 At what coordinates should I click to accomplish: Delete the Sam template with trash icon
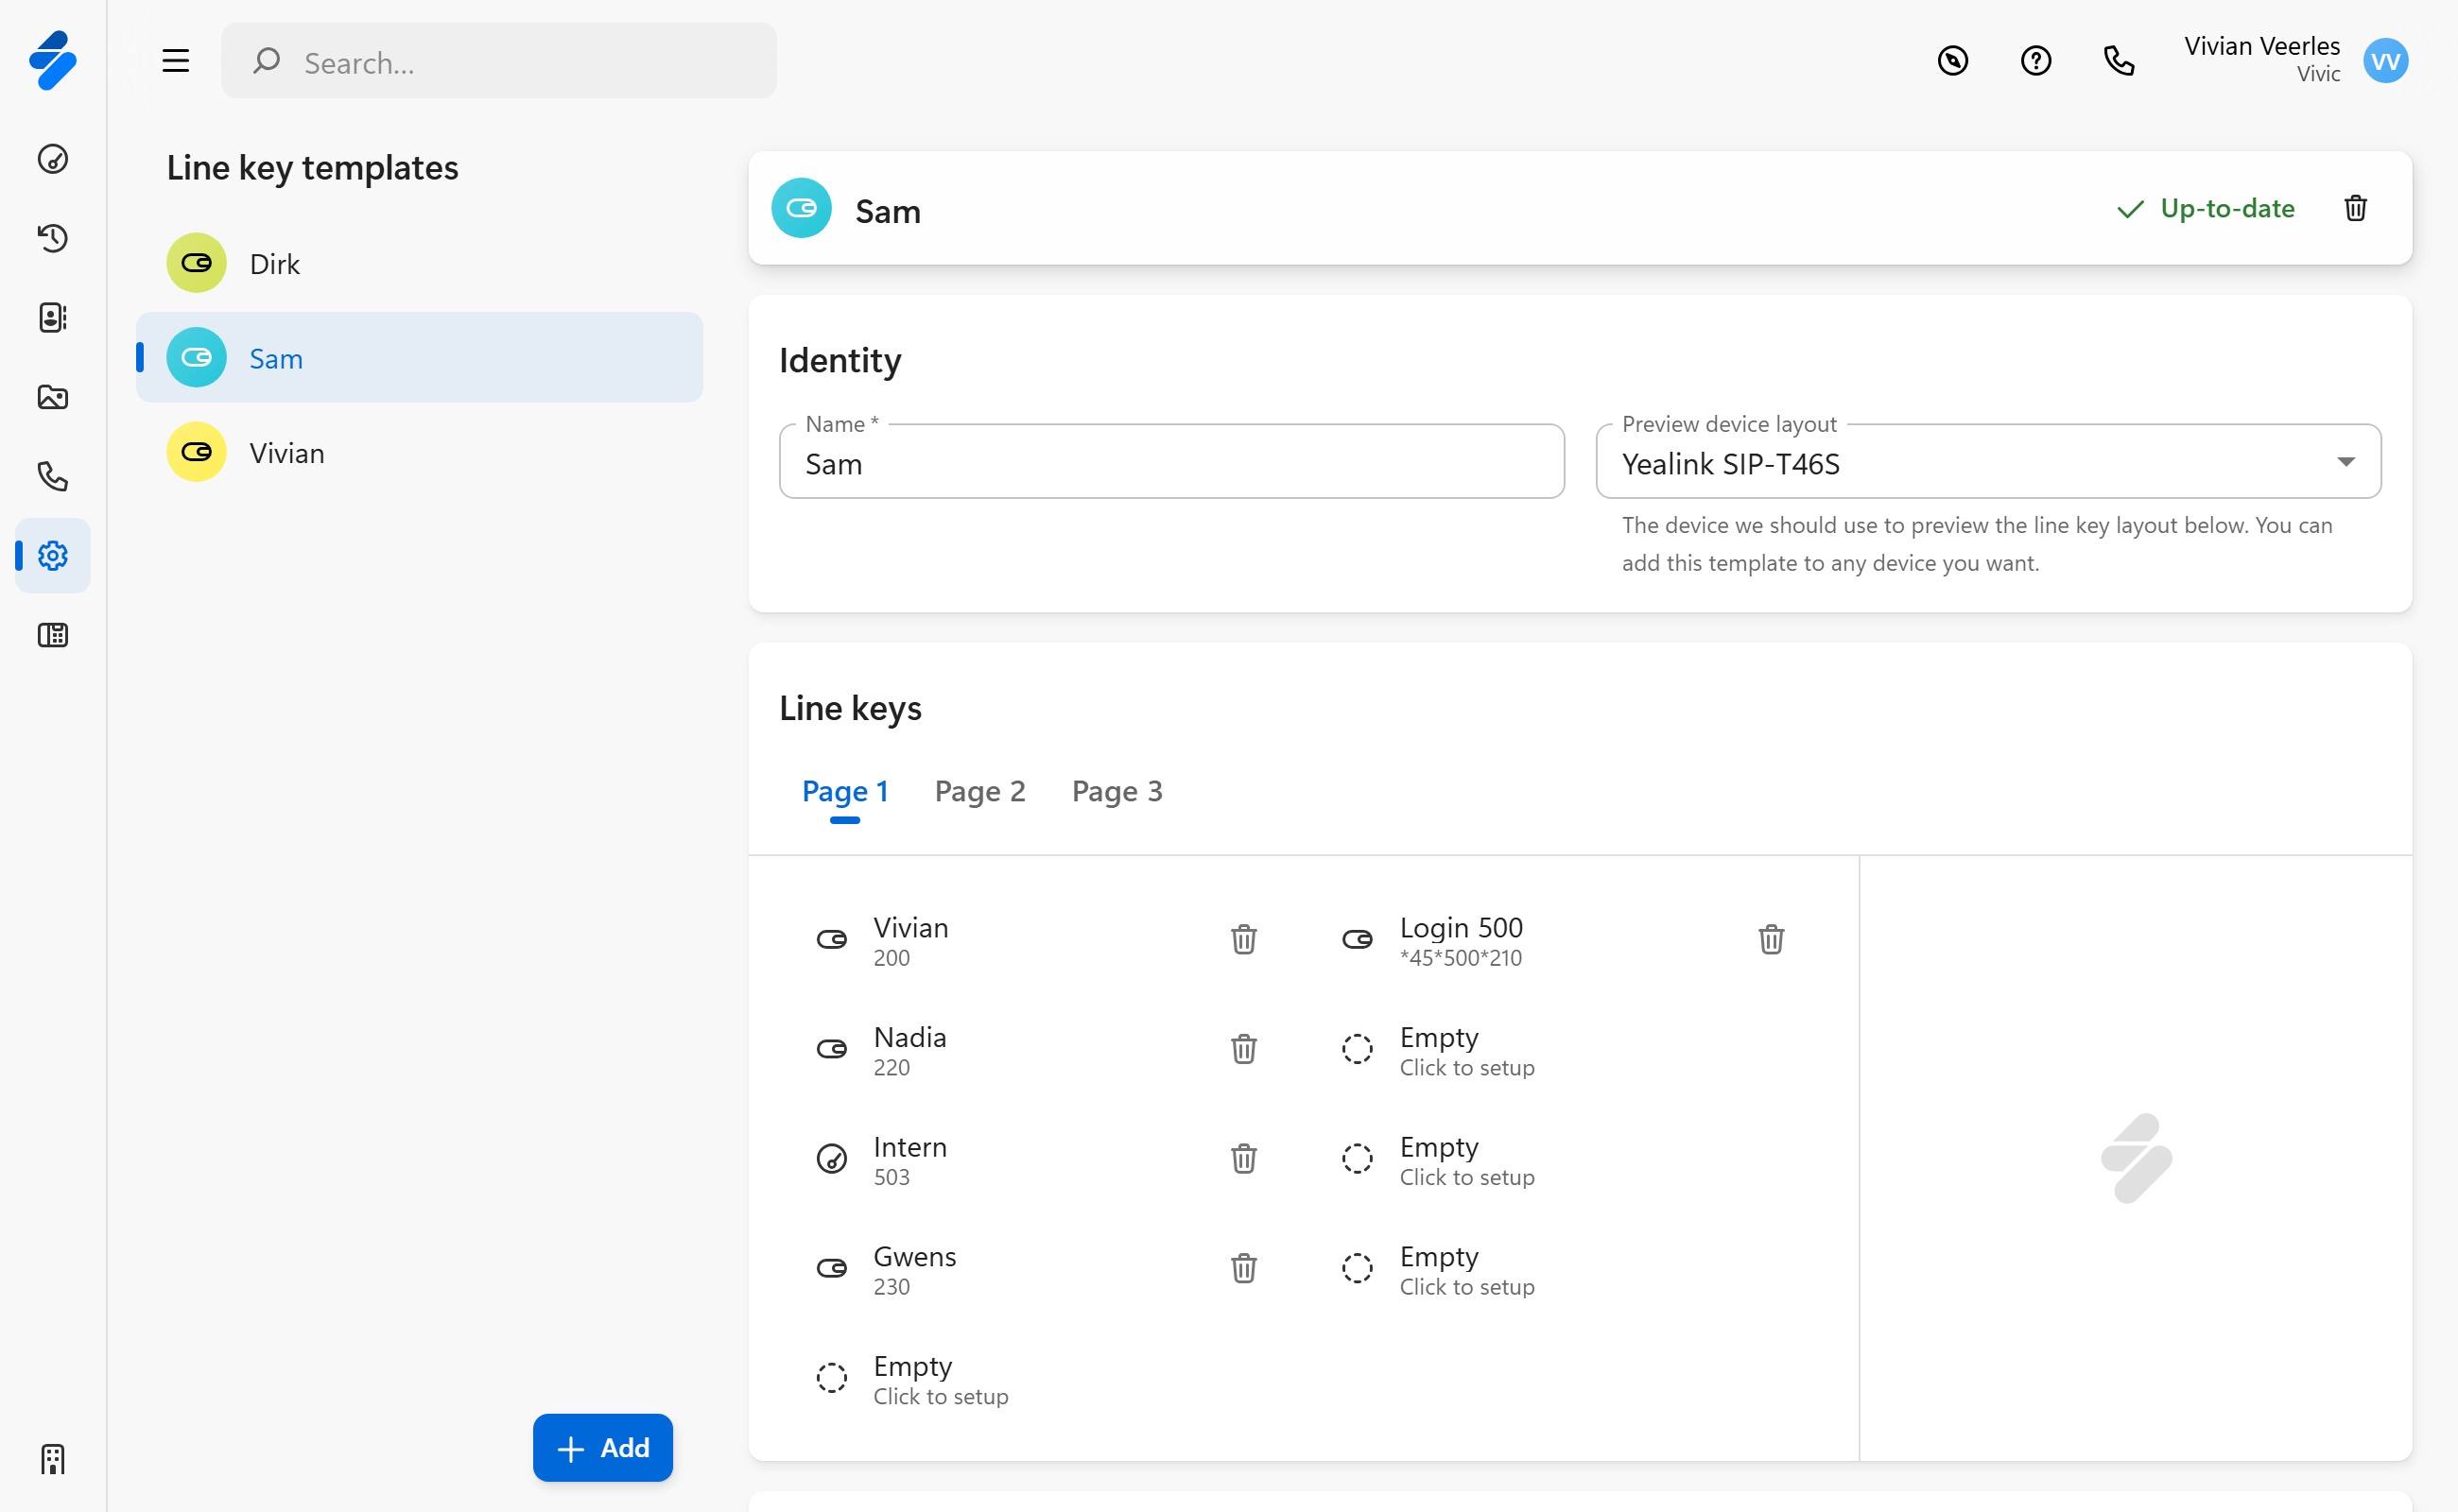(2355, 208)
